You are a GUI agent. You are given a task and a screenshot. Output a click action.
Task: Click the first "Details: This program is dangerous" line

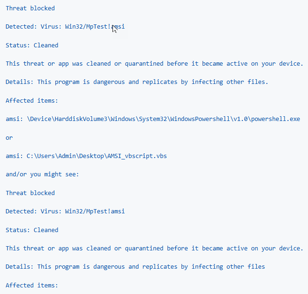tap(137, 82)
